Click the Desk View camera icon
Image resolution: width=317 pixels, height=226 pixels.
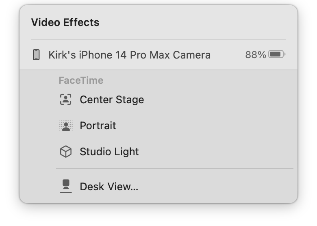[66, 186]
